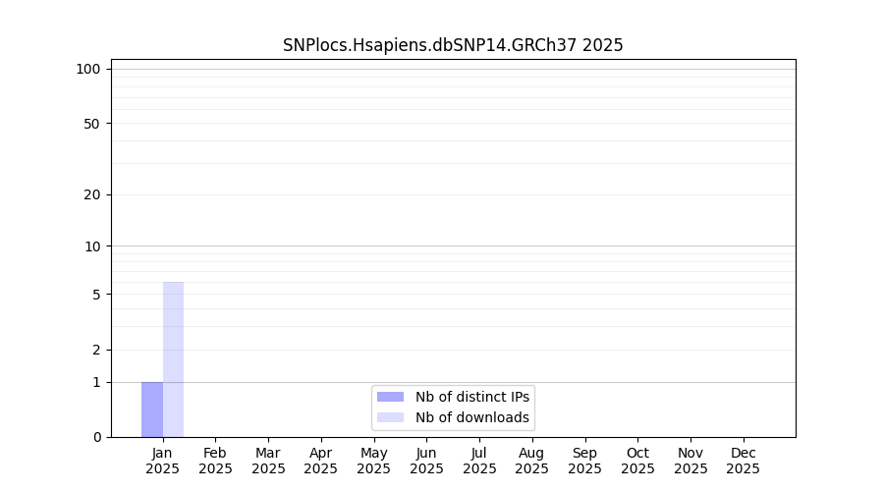This screenshot has width=884, height=491.
Task: Select the 5 tick label on y-axis
Action: 96,295
